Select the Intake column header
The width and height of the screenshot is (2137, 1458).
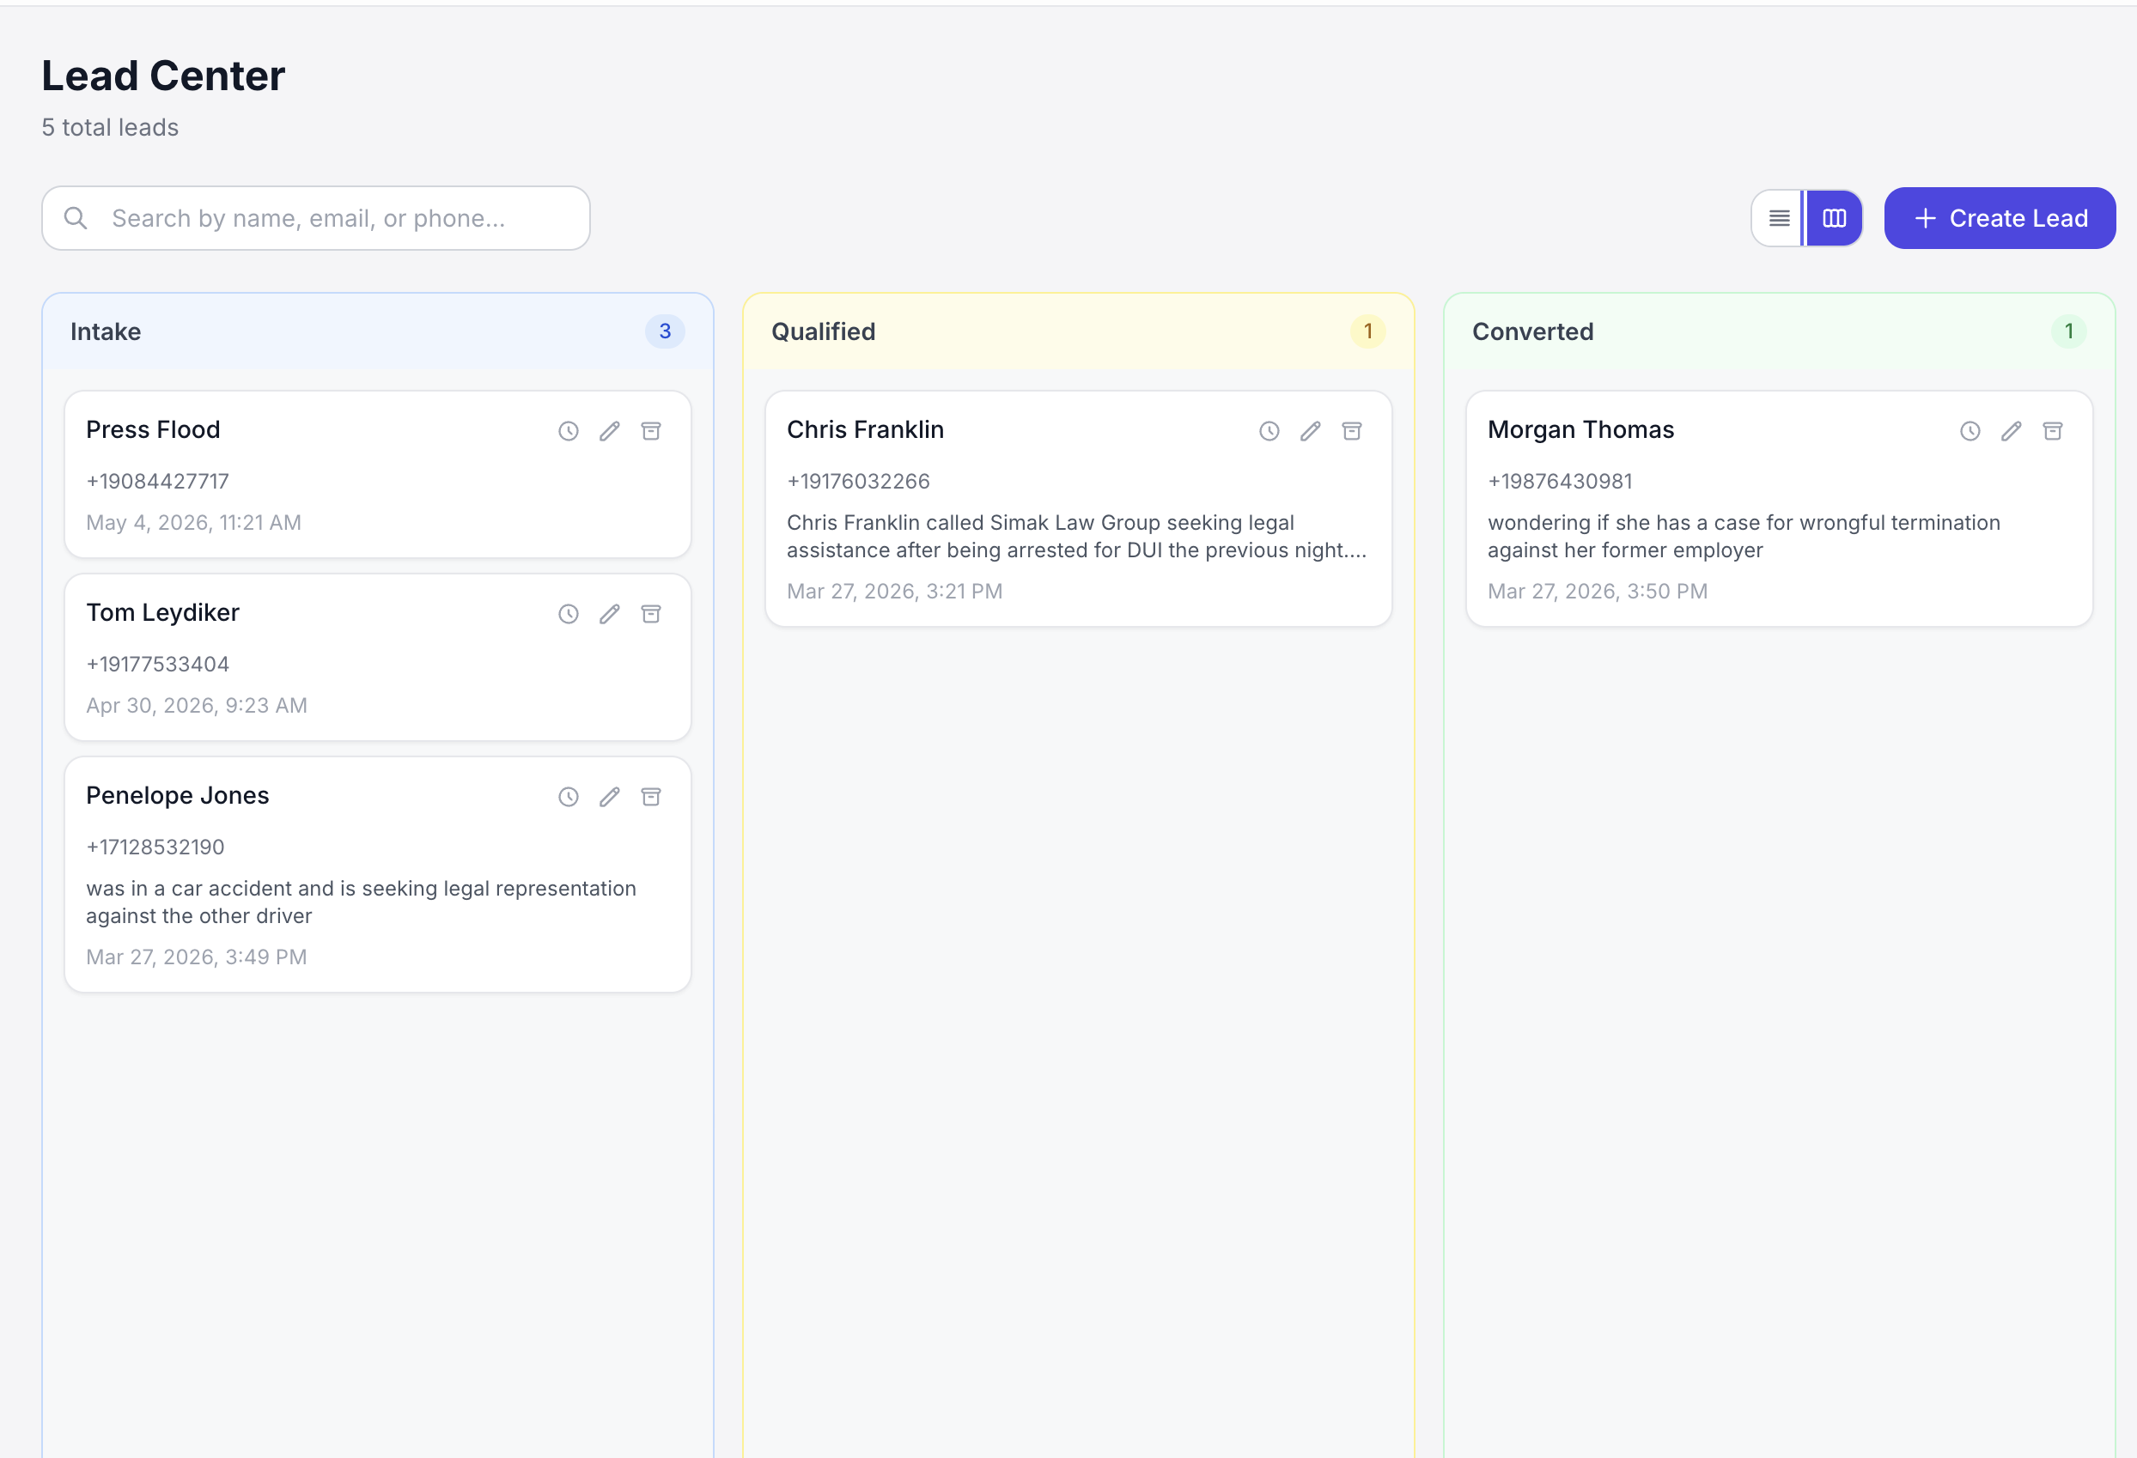[x=377, y=331]
